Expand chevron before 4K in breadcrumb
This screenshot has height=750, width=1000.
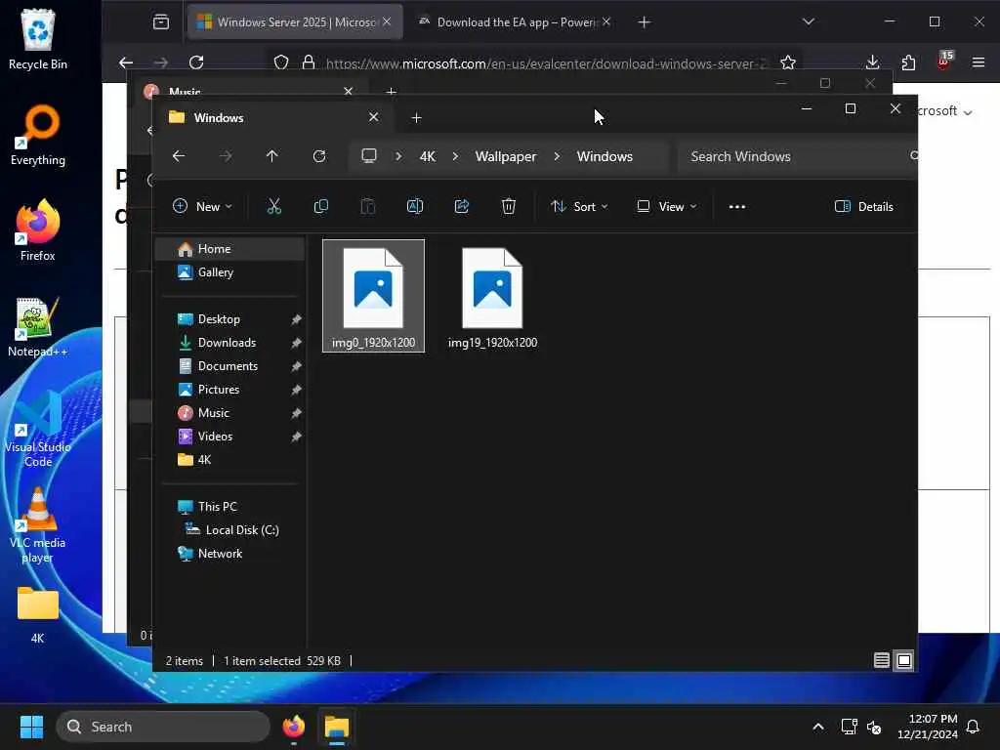tap(398, 156)
